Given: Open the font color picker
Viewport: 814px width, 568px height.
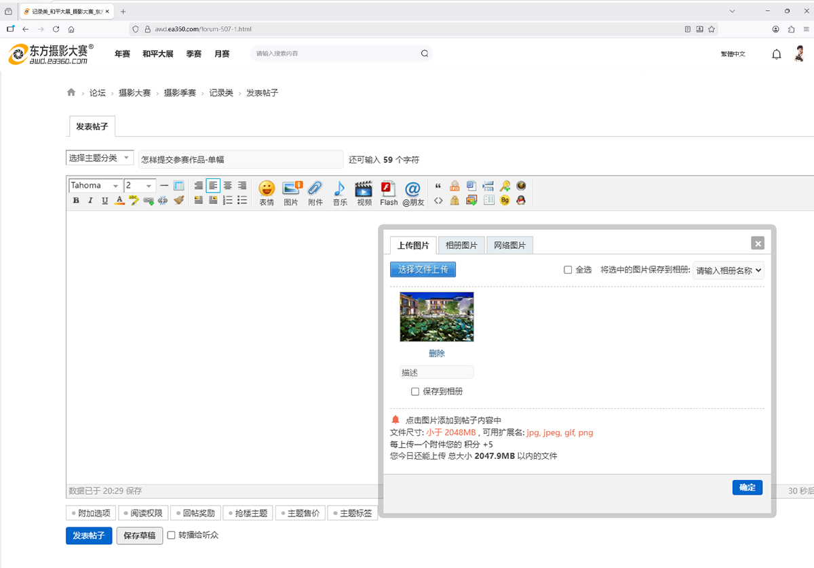Looking at the screenshot, I should [x=119, y=201].
